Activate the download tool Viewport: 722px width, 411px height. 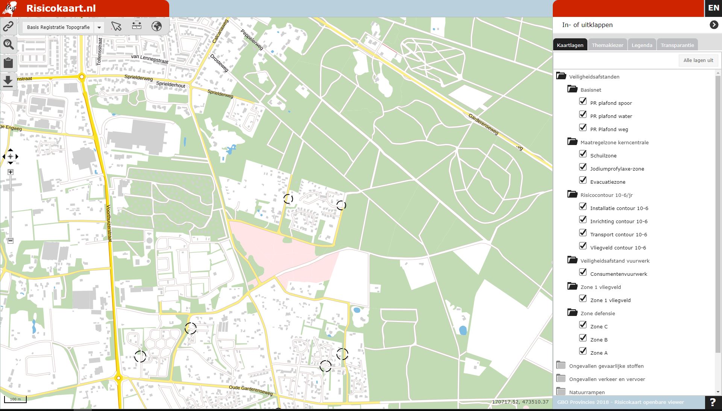(8, 81)
